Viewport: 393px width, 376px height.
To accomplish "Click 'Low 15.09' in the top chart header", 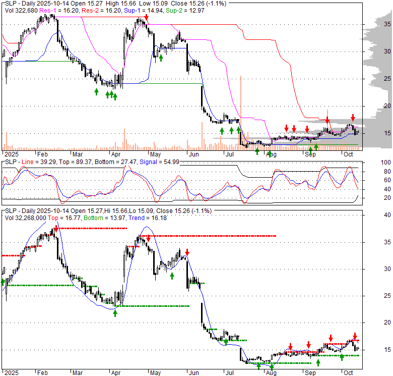I will tap(153, 4).
